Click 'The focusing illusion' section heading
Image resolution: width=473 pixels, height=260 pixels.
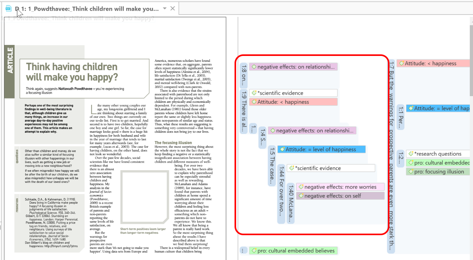173,143
